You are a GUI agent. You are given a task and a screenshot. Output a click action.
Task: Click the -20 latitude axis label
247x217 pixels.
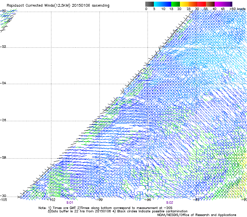[3, 11]
